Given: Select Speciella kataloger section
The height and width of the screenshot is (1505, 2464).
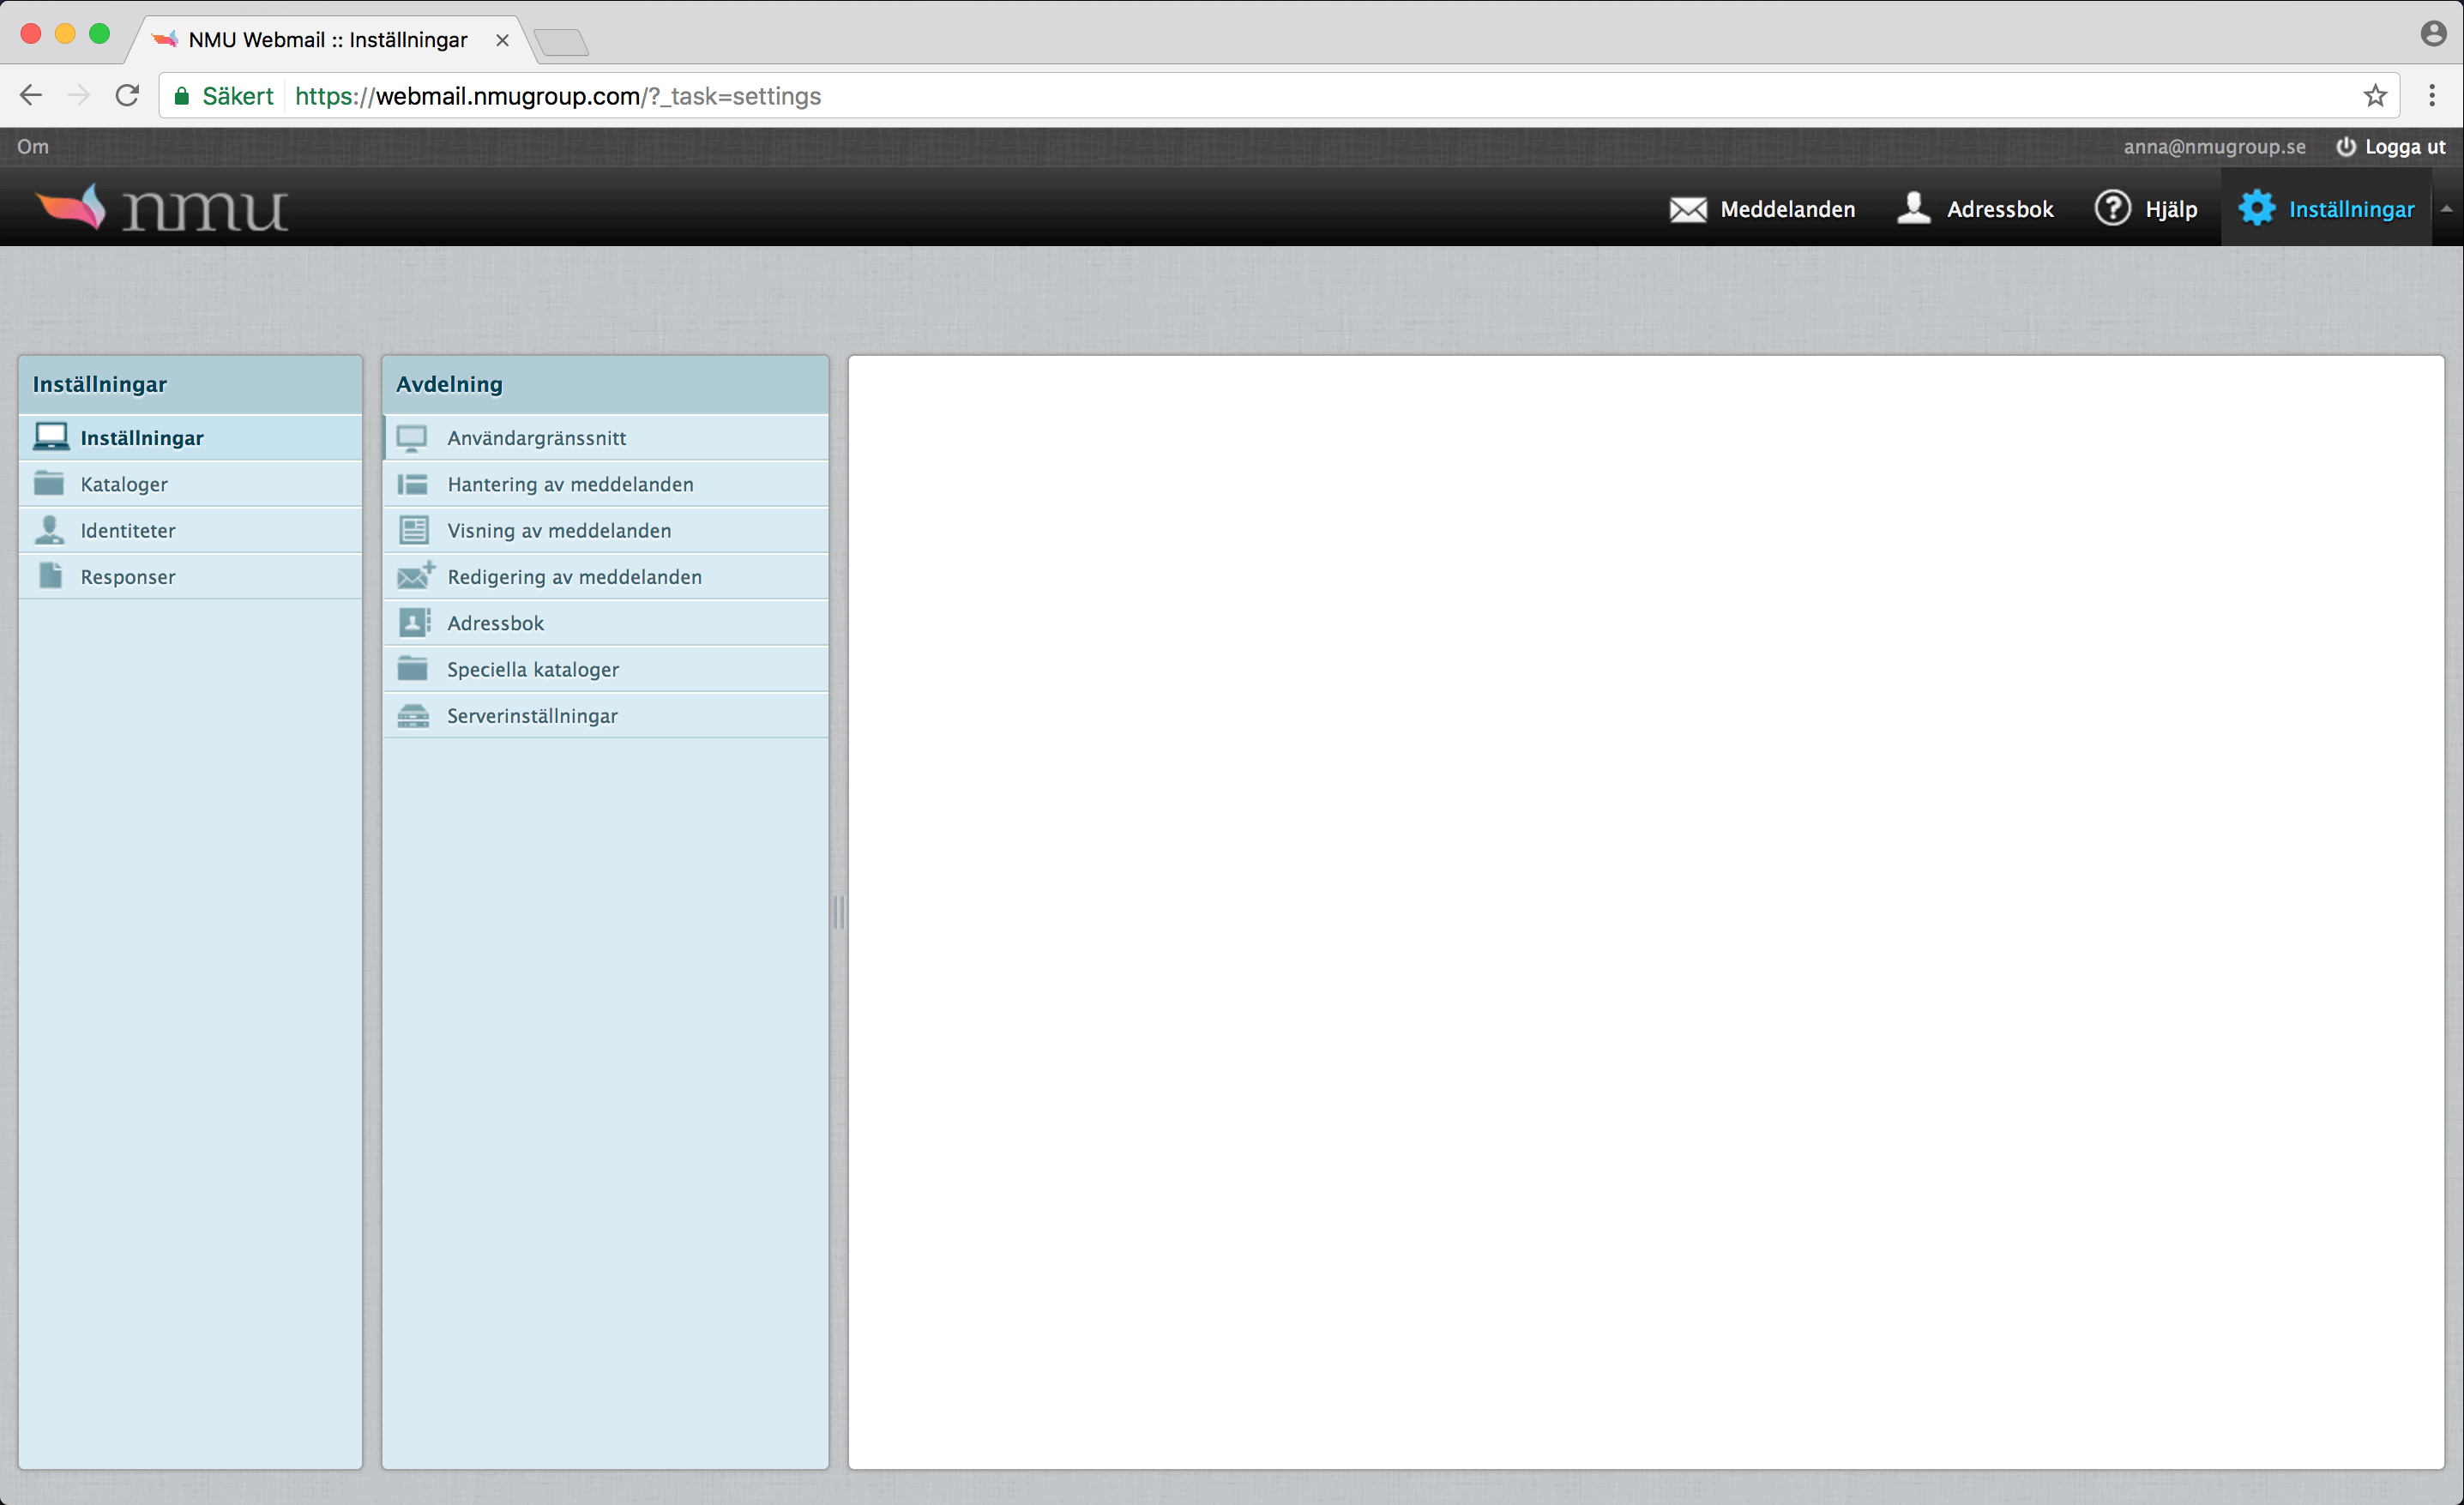Looking at the screenshot, I should (x=605, y=668).
